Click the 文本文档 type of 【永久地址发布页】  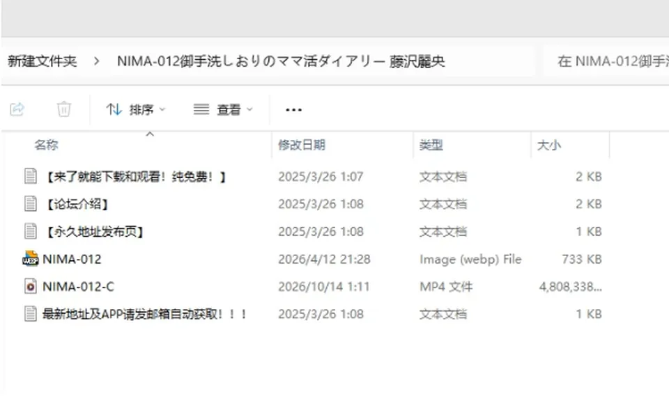click(x=443, y=232)
